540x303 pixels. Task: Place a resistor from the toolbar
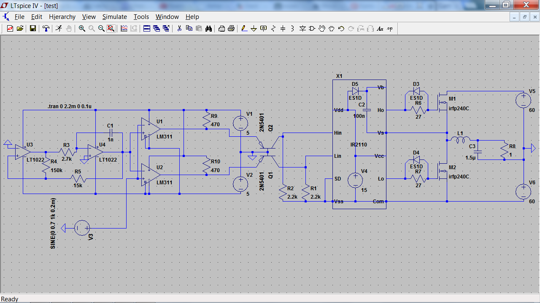[273, 29]
